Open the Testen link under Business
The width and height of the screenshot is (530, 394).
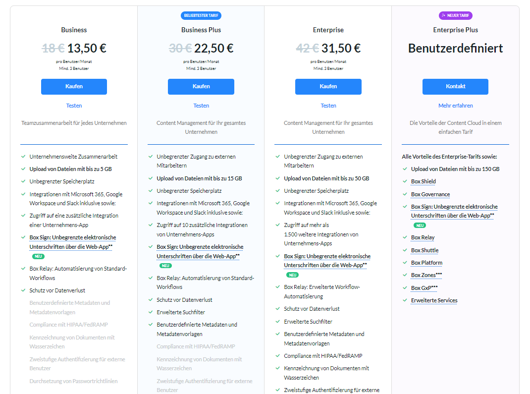[x=74, y=106]
